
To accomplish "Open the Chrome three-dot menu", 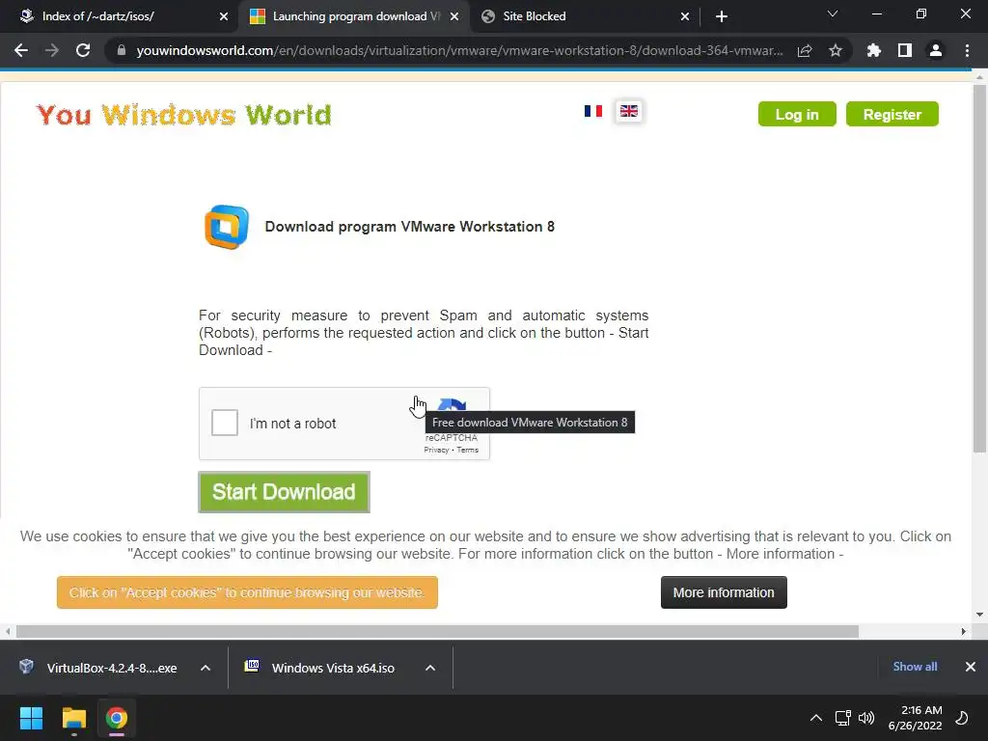I will (967, 50).
